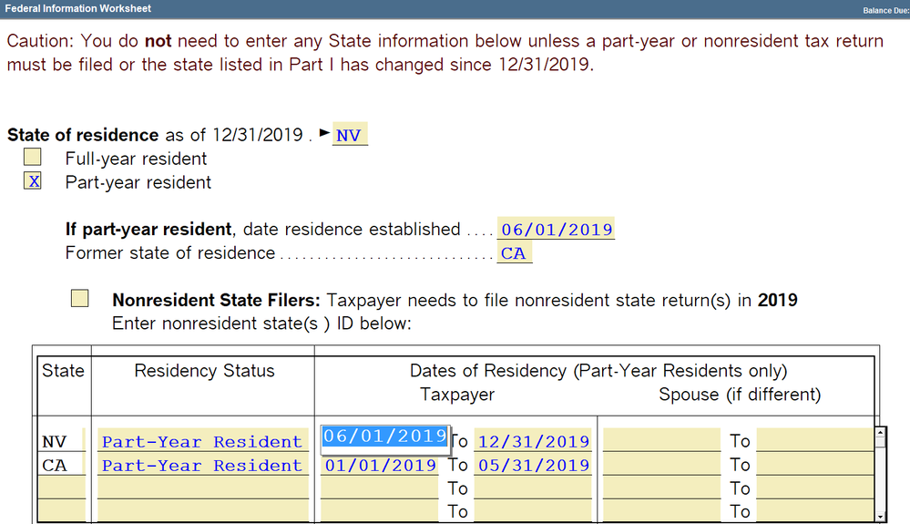
Task: Click the empty third-row Residency Status cell
Action: [x=202, y=488]
